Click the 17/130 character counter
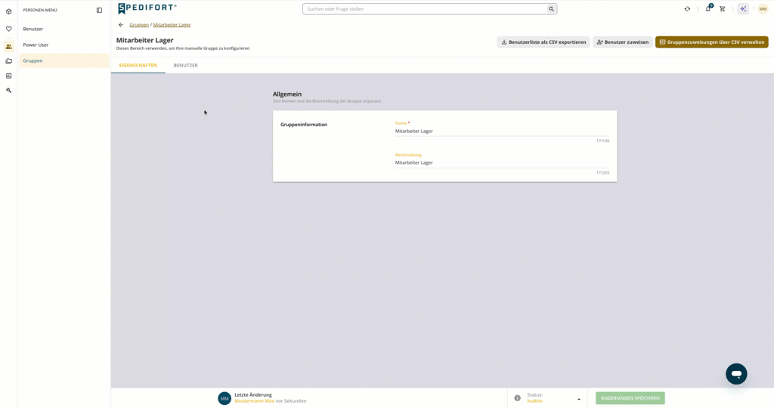 click(602, 141)
